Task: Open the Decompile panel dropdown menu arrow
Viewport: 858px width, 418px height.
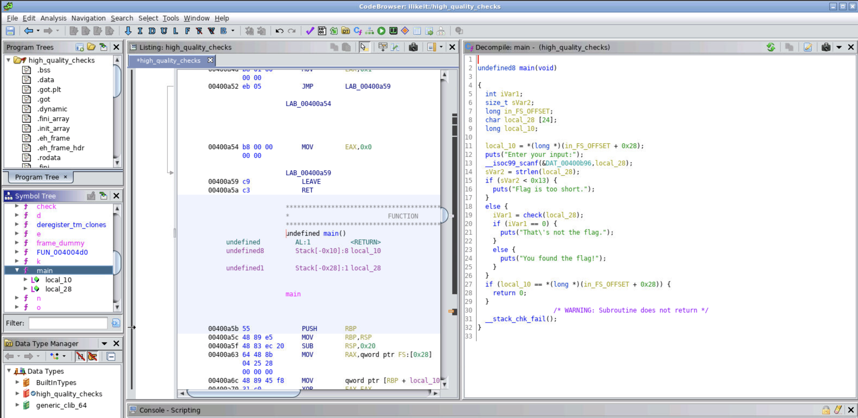Action: [x=839, y=47]
